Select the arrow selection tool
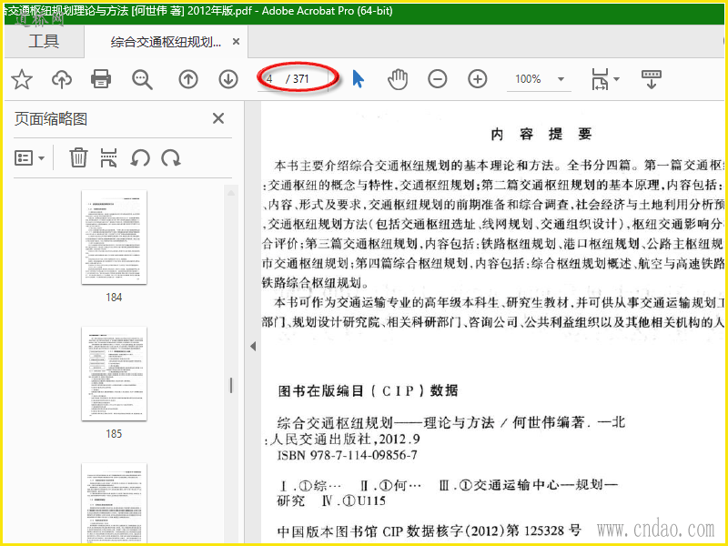728x546 pixels. (x=358, y=79)
